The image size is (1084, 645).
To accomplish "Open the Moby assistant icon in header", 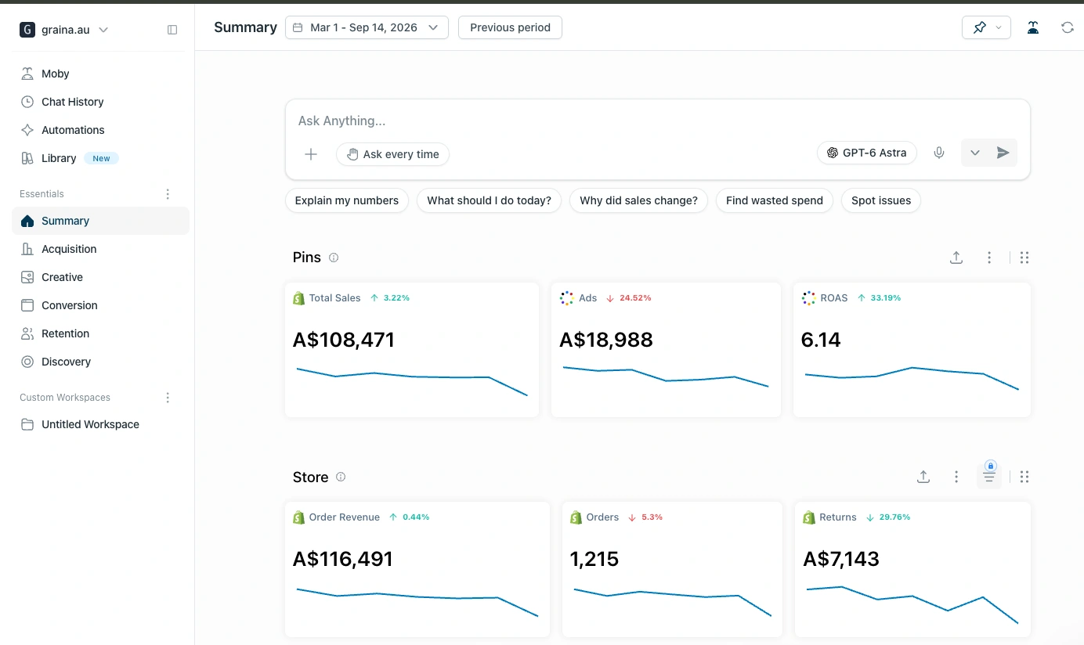I will tap(1033, 27).
